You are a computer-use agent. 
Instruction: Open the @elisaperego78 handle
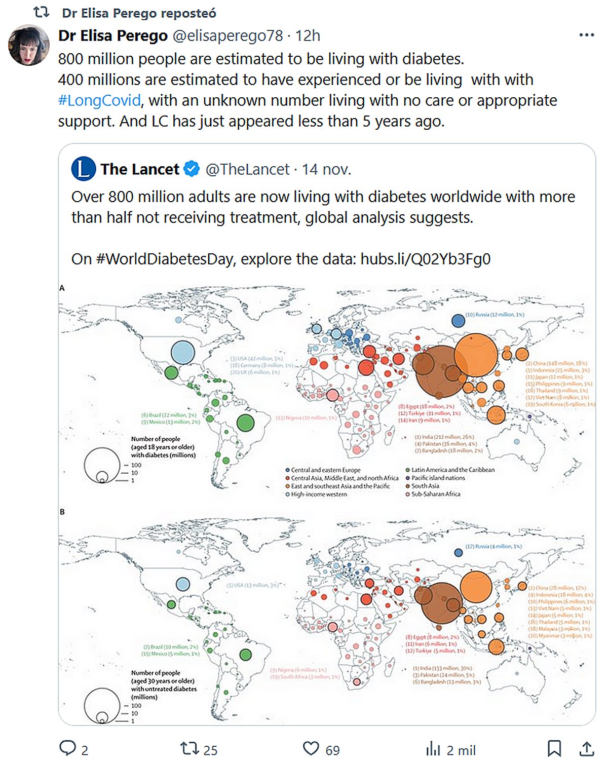[x=227, y=36]
